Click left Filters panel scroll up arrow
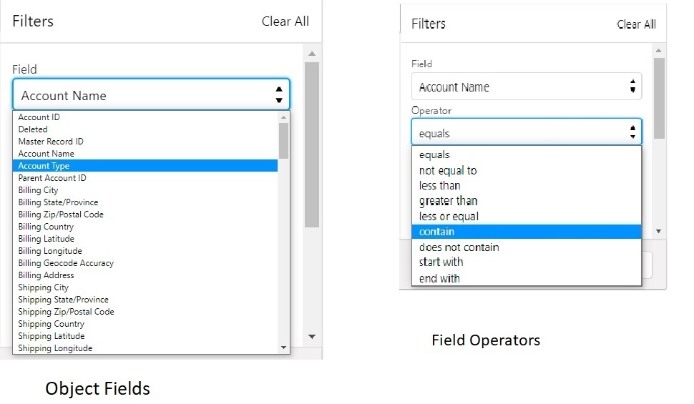The width and height of the screenshot is (694, 404). (312, 54)
